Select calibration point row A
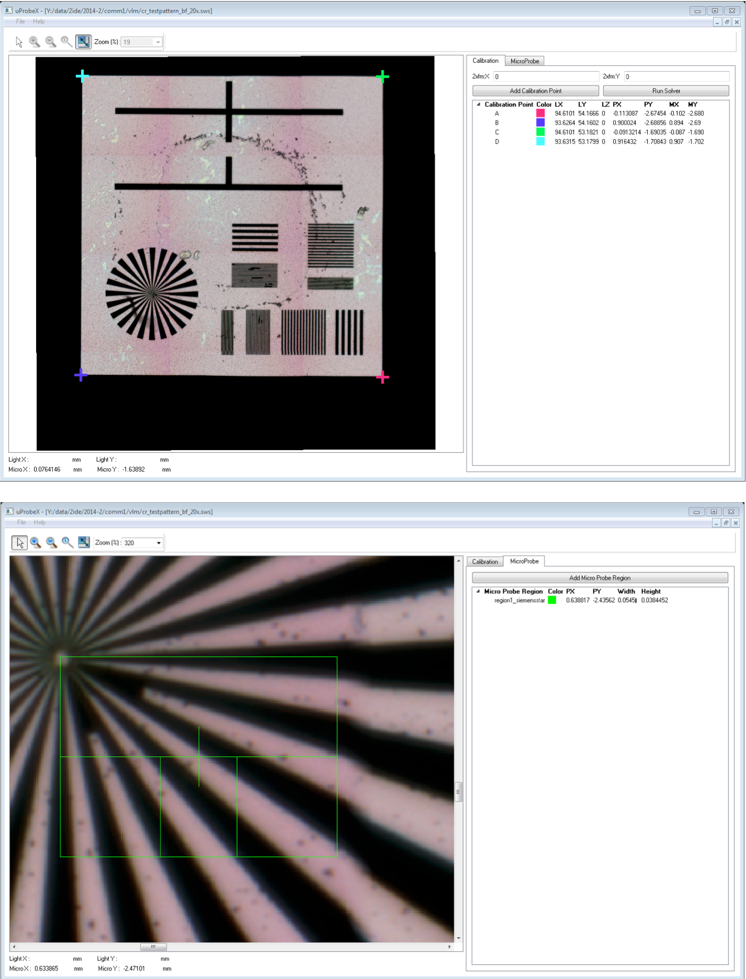746x979 pixels. coord(600,113)
